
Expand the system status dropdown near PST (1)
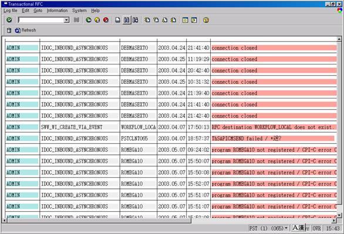click(286, 228)
